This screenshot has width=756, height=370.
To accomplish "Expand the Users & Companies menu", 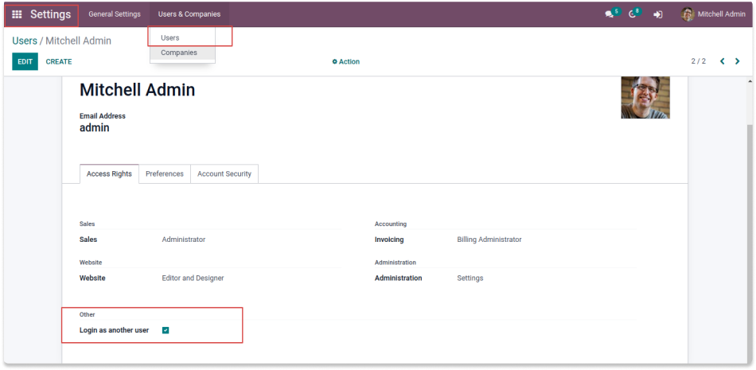I will [189, 14].
